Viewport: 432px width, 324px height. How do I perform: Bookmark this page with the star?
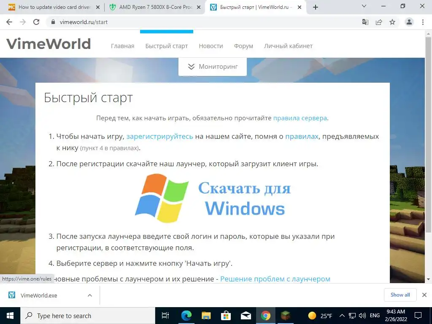click(x=392, y=22)
